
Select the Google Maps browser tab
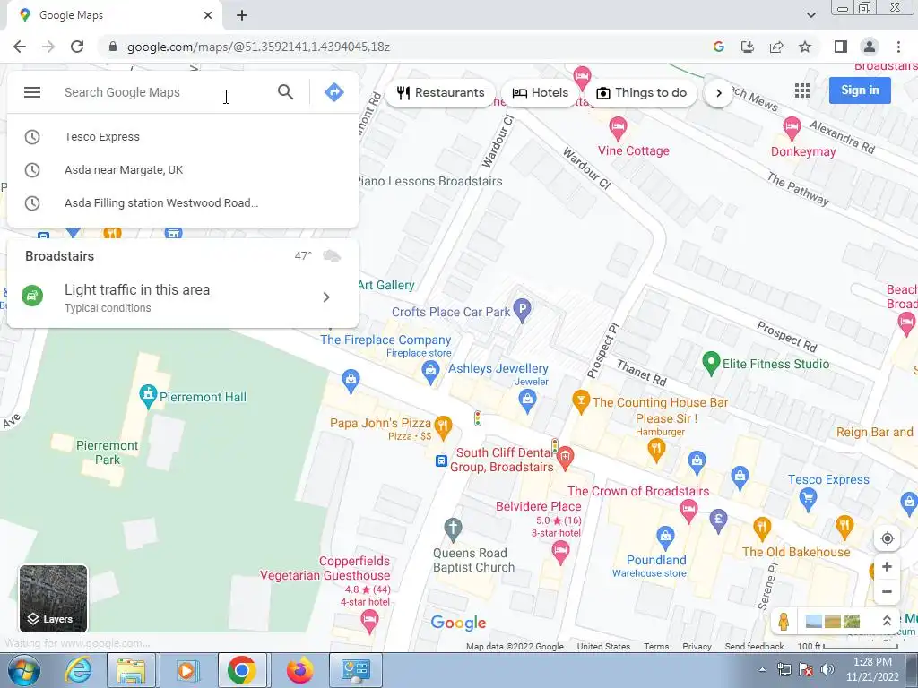click(114, 15)
